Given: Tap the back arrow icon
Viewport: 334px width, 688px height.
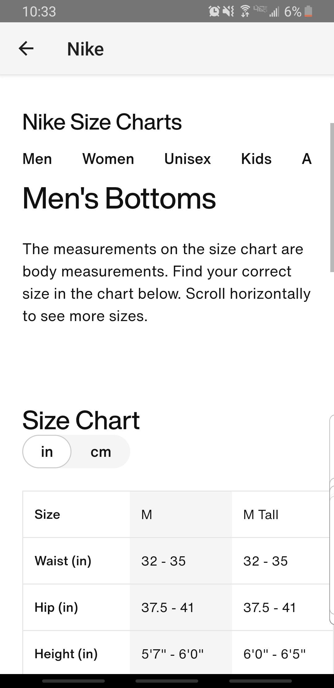Looking at the screenshot, I should tap(26, 49).
